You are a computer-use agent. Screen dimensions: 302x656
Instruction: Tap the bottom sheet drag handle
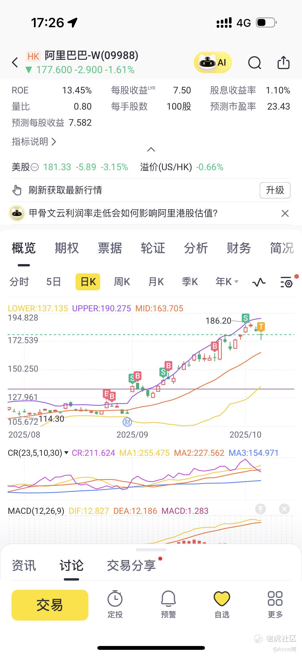coord(151,550)
